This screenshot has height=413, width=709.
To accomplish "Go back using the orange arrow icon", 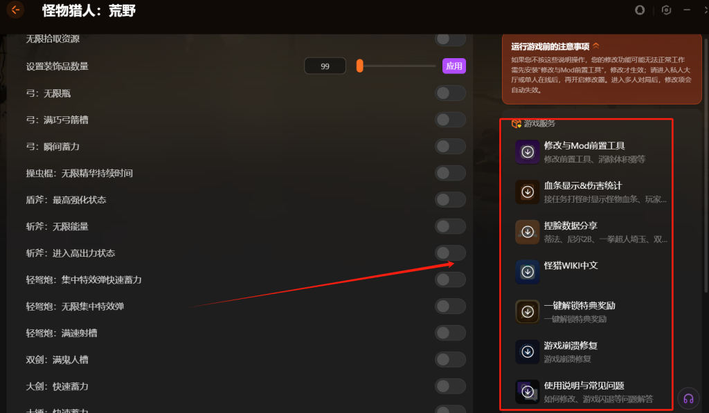I will coord(15,10).
